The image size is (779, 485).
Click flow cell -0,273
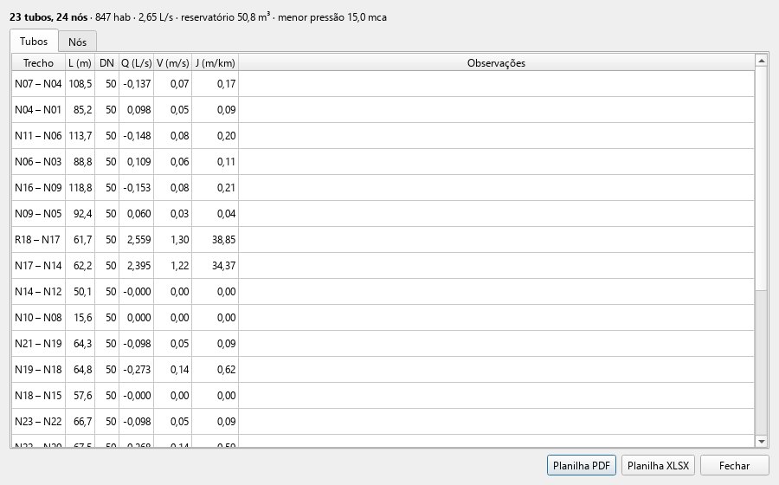136,369
